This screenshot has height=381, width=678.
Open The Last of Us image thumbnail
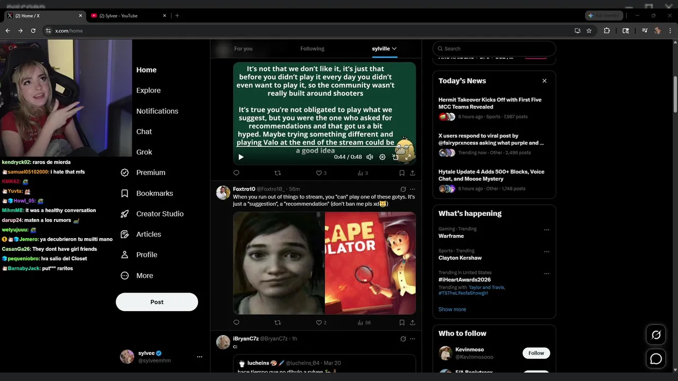pyautogui.click(x=279, y=263)
